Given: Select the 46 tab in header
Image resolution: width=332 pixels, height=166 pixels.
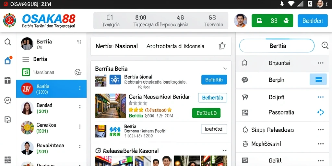Looking at the screenshot, I should click(180, 18).
